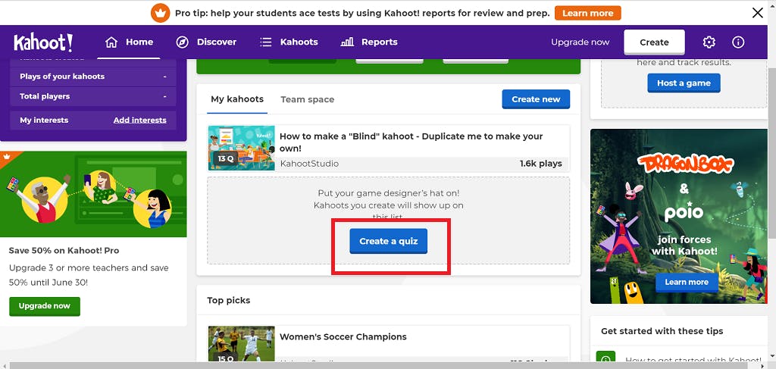The height and width of the screenshot is (369, 776).
Task: Click the Create new button
Action: pyautogui.click(x=536, y=99)
